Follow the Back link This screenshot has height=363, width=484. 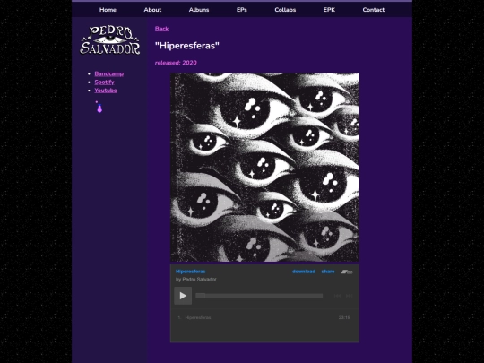click(x=161, y=29)
